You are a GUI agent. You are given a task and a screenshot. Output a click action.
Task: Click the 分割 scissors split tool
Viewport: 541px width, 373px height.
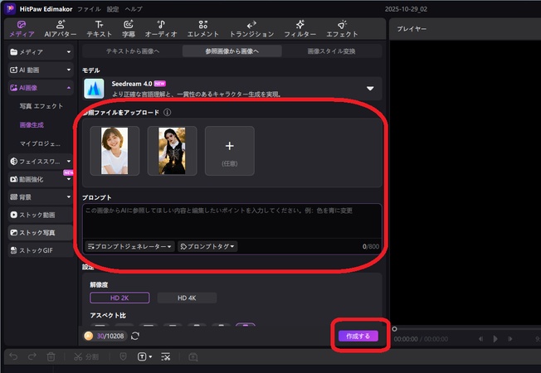pyautogui.click(x=86, y=356)
